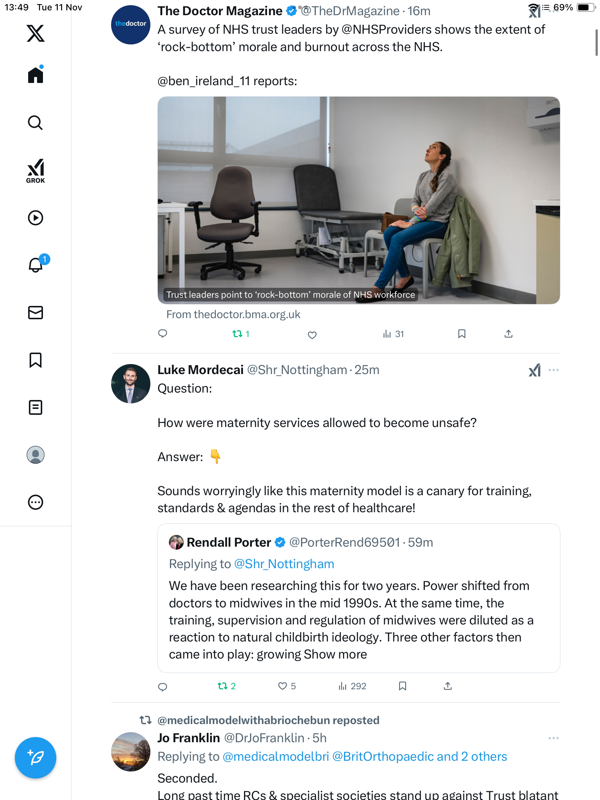This screenshot has width=600, height=800.
Task: Tap the compose new post button
Action: point(36,758)
